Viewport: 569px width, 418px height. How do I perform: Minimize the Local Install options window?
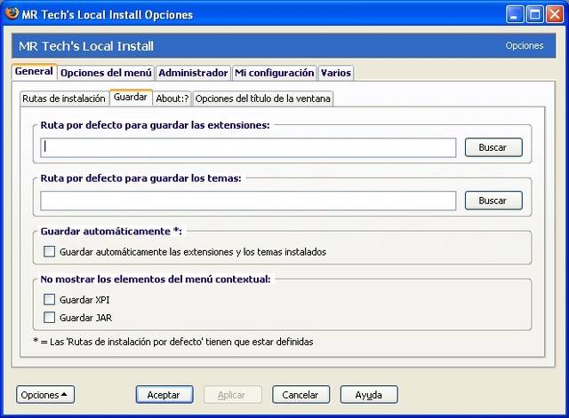click(515, 14)
